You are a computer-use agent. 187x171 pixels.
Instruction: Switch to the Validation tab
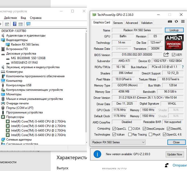(x=147, y=23)
